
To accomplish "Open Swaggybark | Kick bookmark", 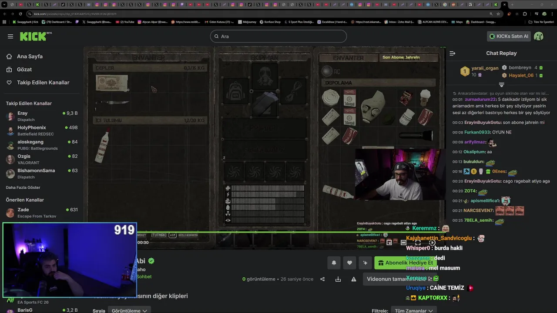I will (25, 22).
